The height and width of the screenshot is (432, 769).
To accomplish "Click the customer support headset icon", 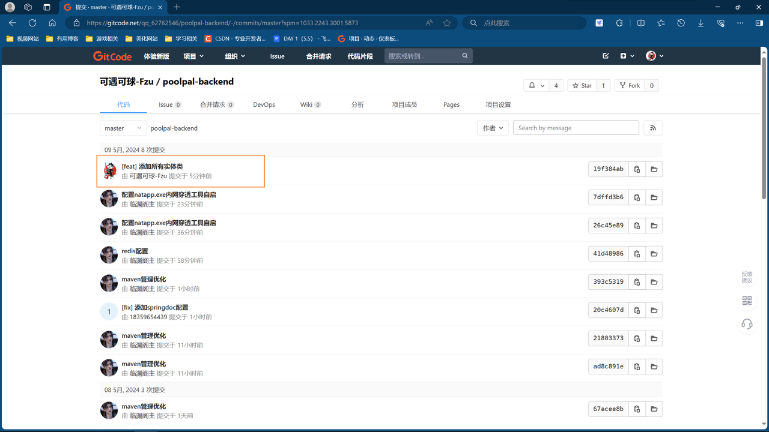I will coord(747,324).
